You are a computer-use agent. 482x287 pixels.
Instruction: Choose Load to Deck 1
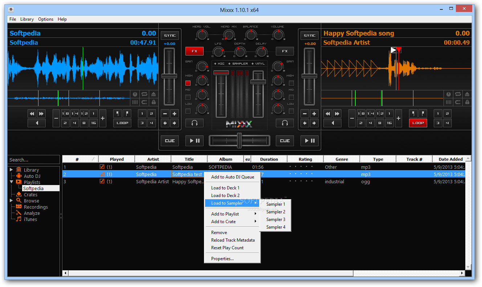pos(232,188)
